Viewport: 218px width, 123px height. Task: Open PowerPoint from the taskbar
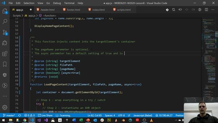point(88,120)
